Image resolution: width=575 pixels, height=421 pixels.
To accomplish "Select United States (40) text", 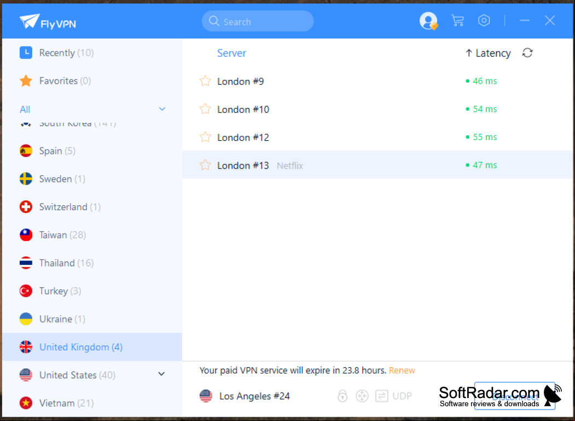I will (x=77, y=375).
